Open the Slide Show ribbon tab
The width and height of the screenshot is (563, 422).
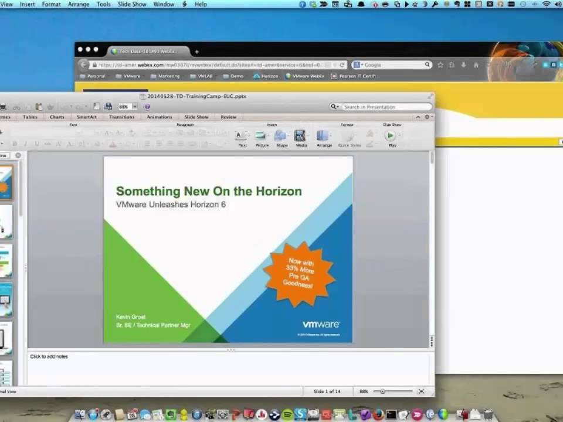click(x=196, y=117)
